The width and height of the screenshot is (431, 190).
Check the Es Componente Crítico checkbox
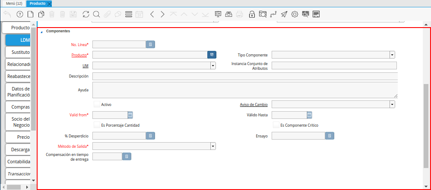[276, 125]
